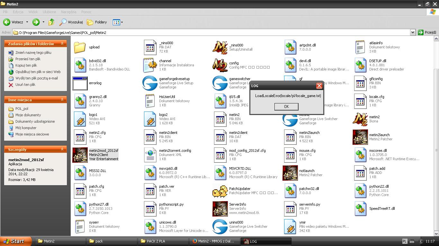Click the Przejdź go button

(427, 32)
